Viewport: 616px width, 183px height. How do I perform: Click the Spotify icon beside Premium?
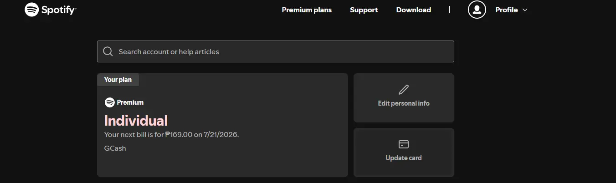tap(109, 102)
